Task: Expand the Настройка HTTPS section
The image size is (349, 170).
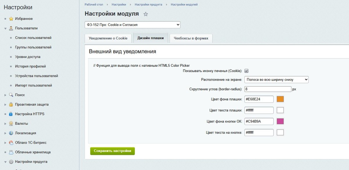Action: [x=5, y=114]
